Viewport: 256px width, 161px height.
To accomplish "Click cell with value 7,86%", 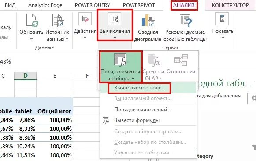I will 25,120.
